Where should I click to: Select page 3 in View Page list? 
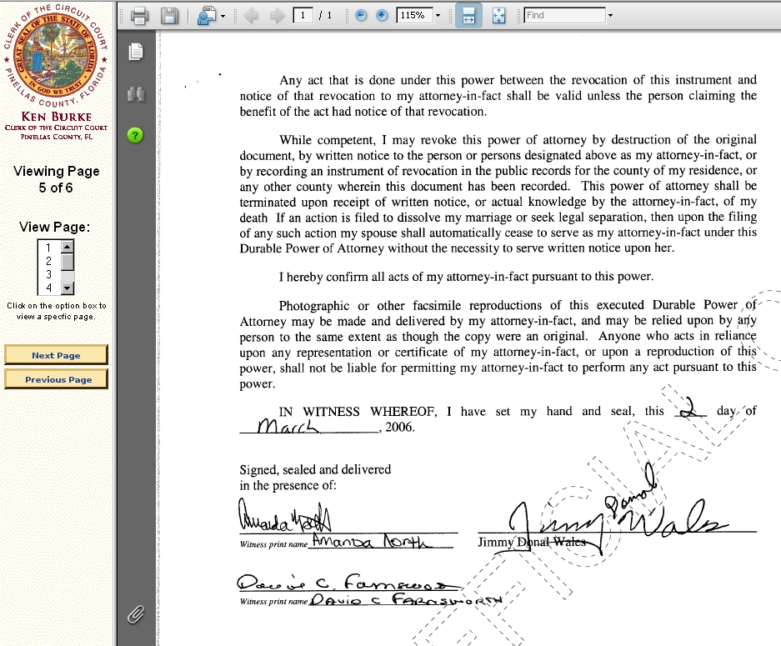click(x=49, y=274)
